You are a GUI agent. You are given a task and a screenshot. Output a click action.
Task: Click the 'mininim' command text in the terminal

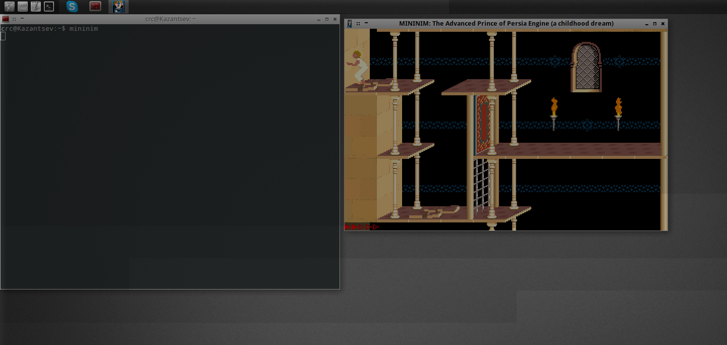(x=84, y=29)
